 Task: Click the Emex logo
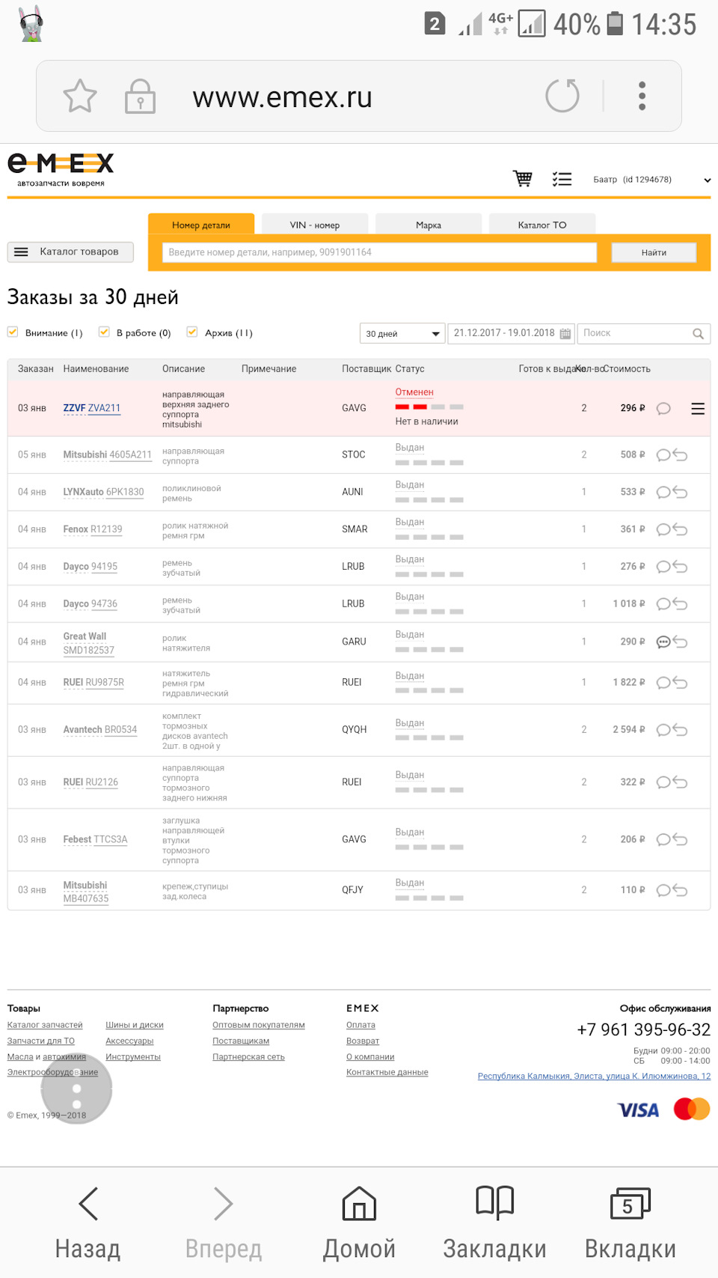tap(61, 169)
